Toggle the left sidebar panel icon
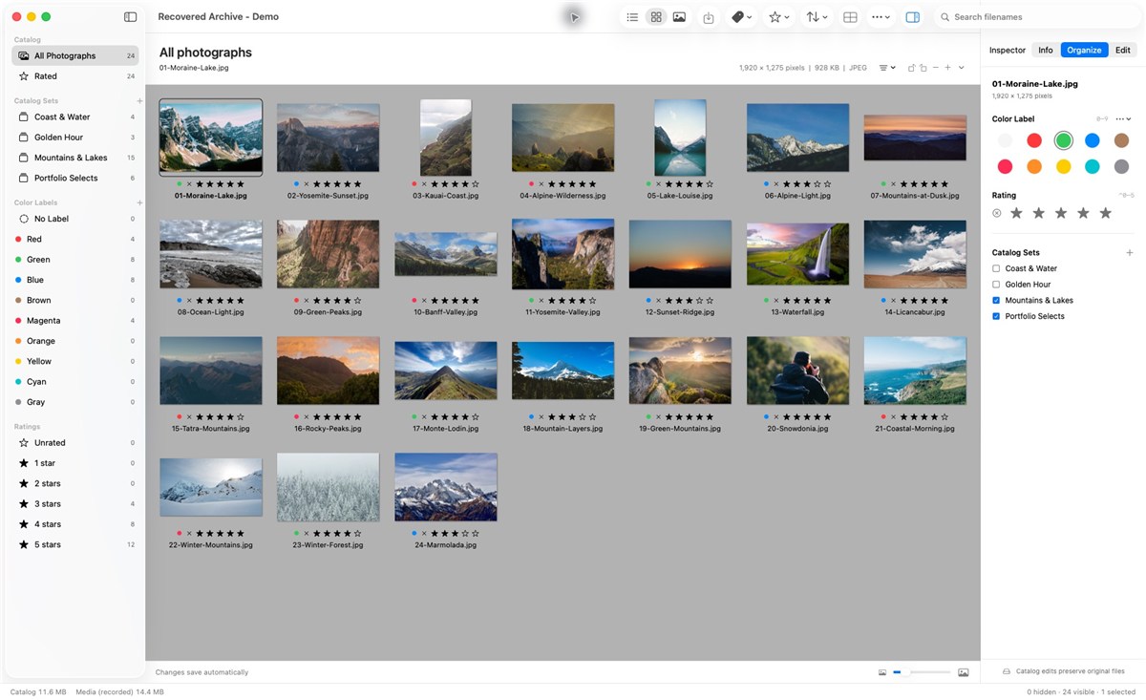Image resolution: width=1146 pixels, height=700 pixels. pyautogui.click(x=131, y=17)
